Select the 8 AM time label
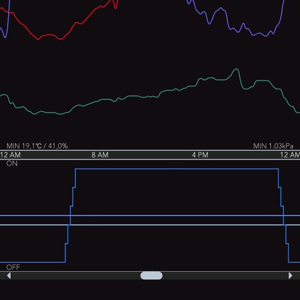This screenshot has width=300, height=300. pos(100,155)
